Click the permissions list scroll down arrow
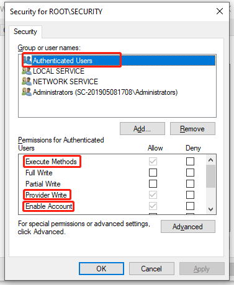This screenshot has height=285, width=234. [210, 209]
